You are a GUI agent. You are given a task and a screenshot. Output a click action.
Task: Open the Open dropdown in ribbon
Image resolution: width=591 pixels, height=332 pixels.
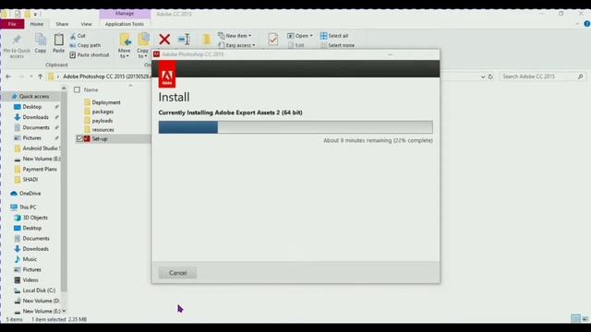click(299, 36)
